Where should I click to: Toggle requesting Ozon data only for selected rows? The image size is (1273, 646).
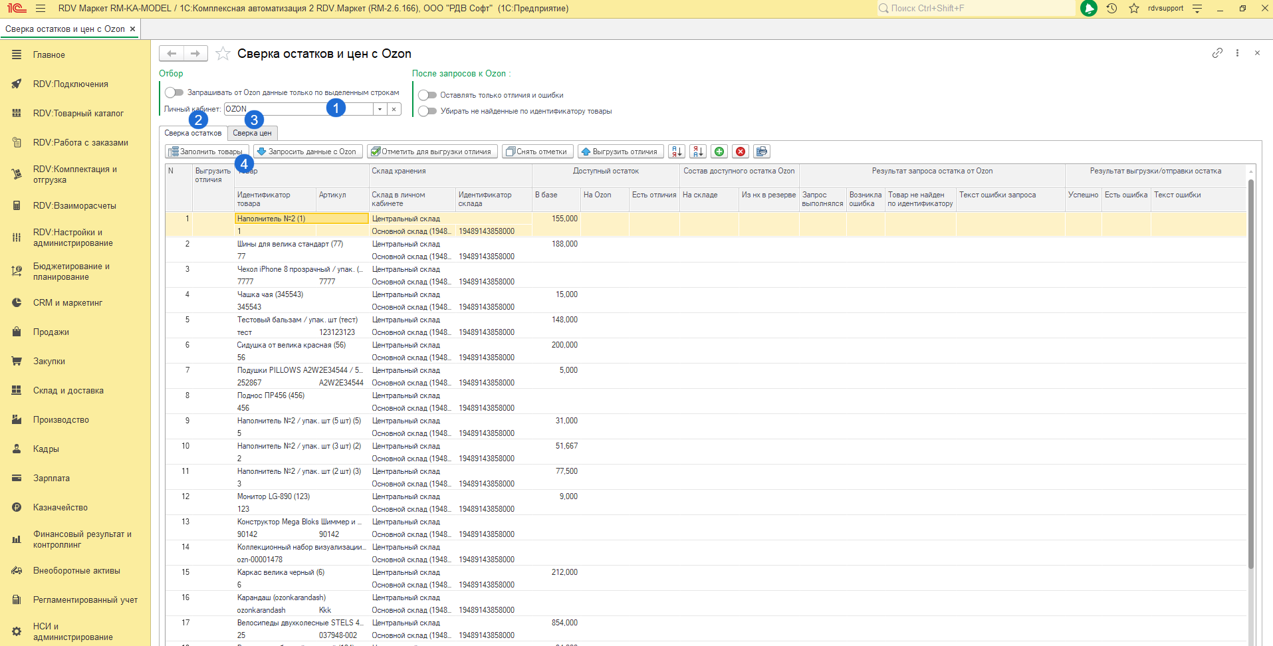click(174, 92)
